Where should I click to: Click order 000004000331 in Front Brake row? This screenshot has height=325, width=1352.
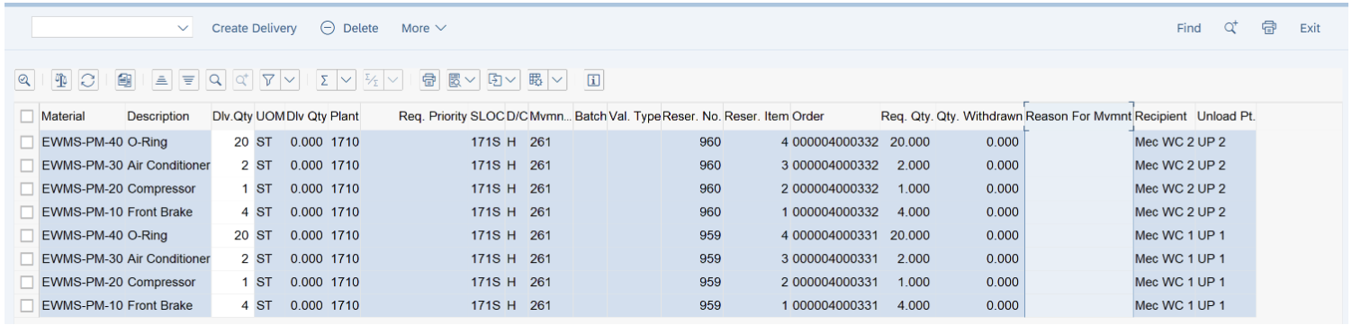coord(834,305)
